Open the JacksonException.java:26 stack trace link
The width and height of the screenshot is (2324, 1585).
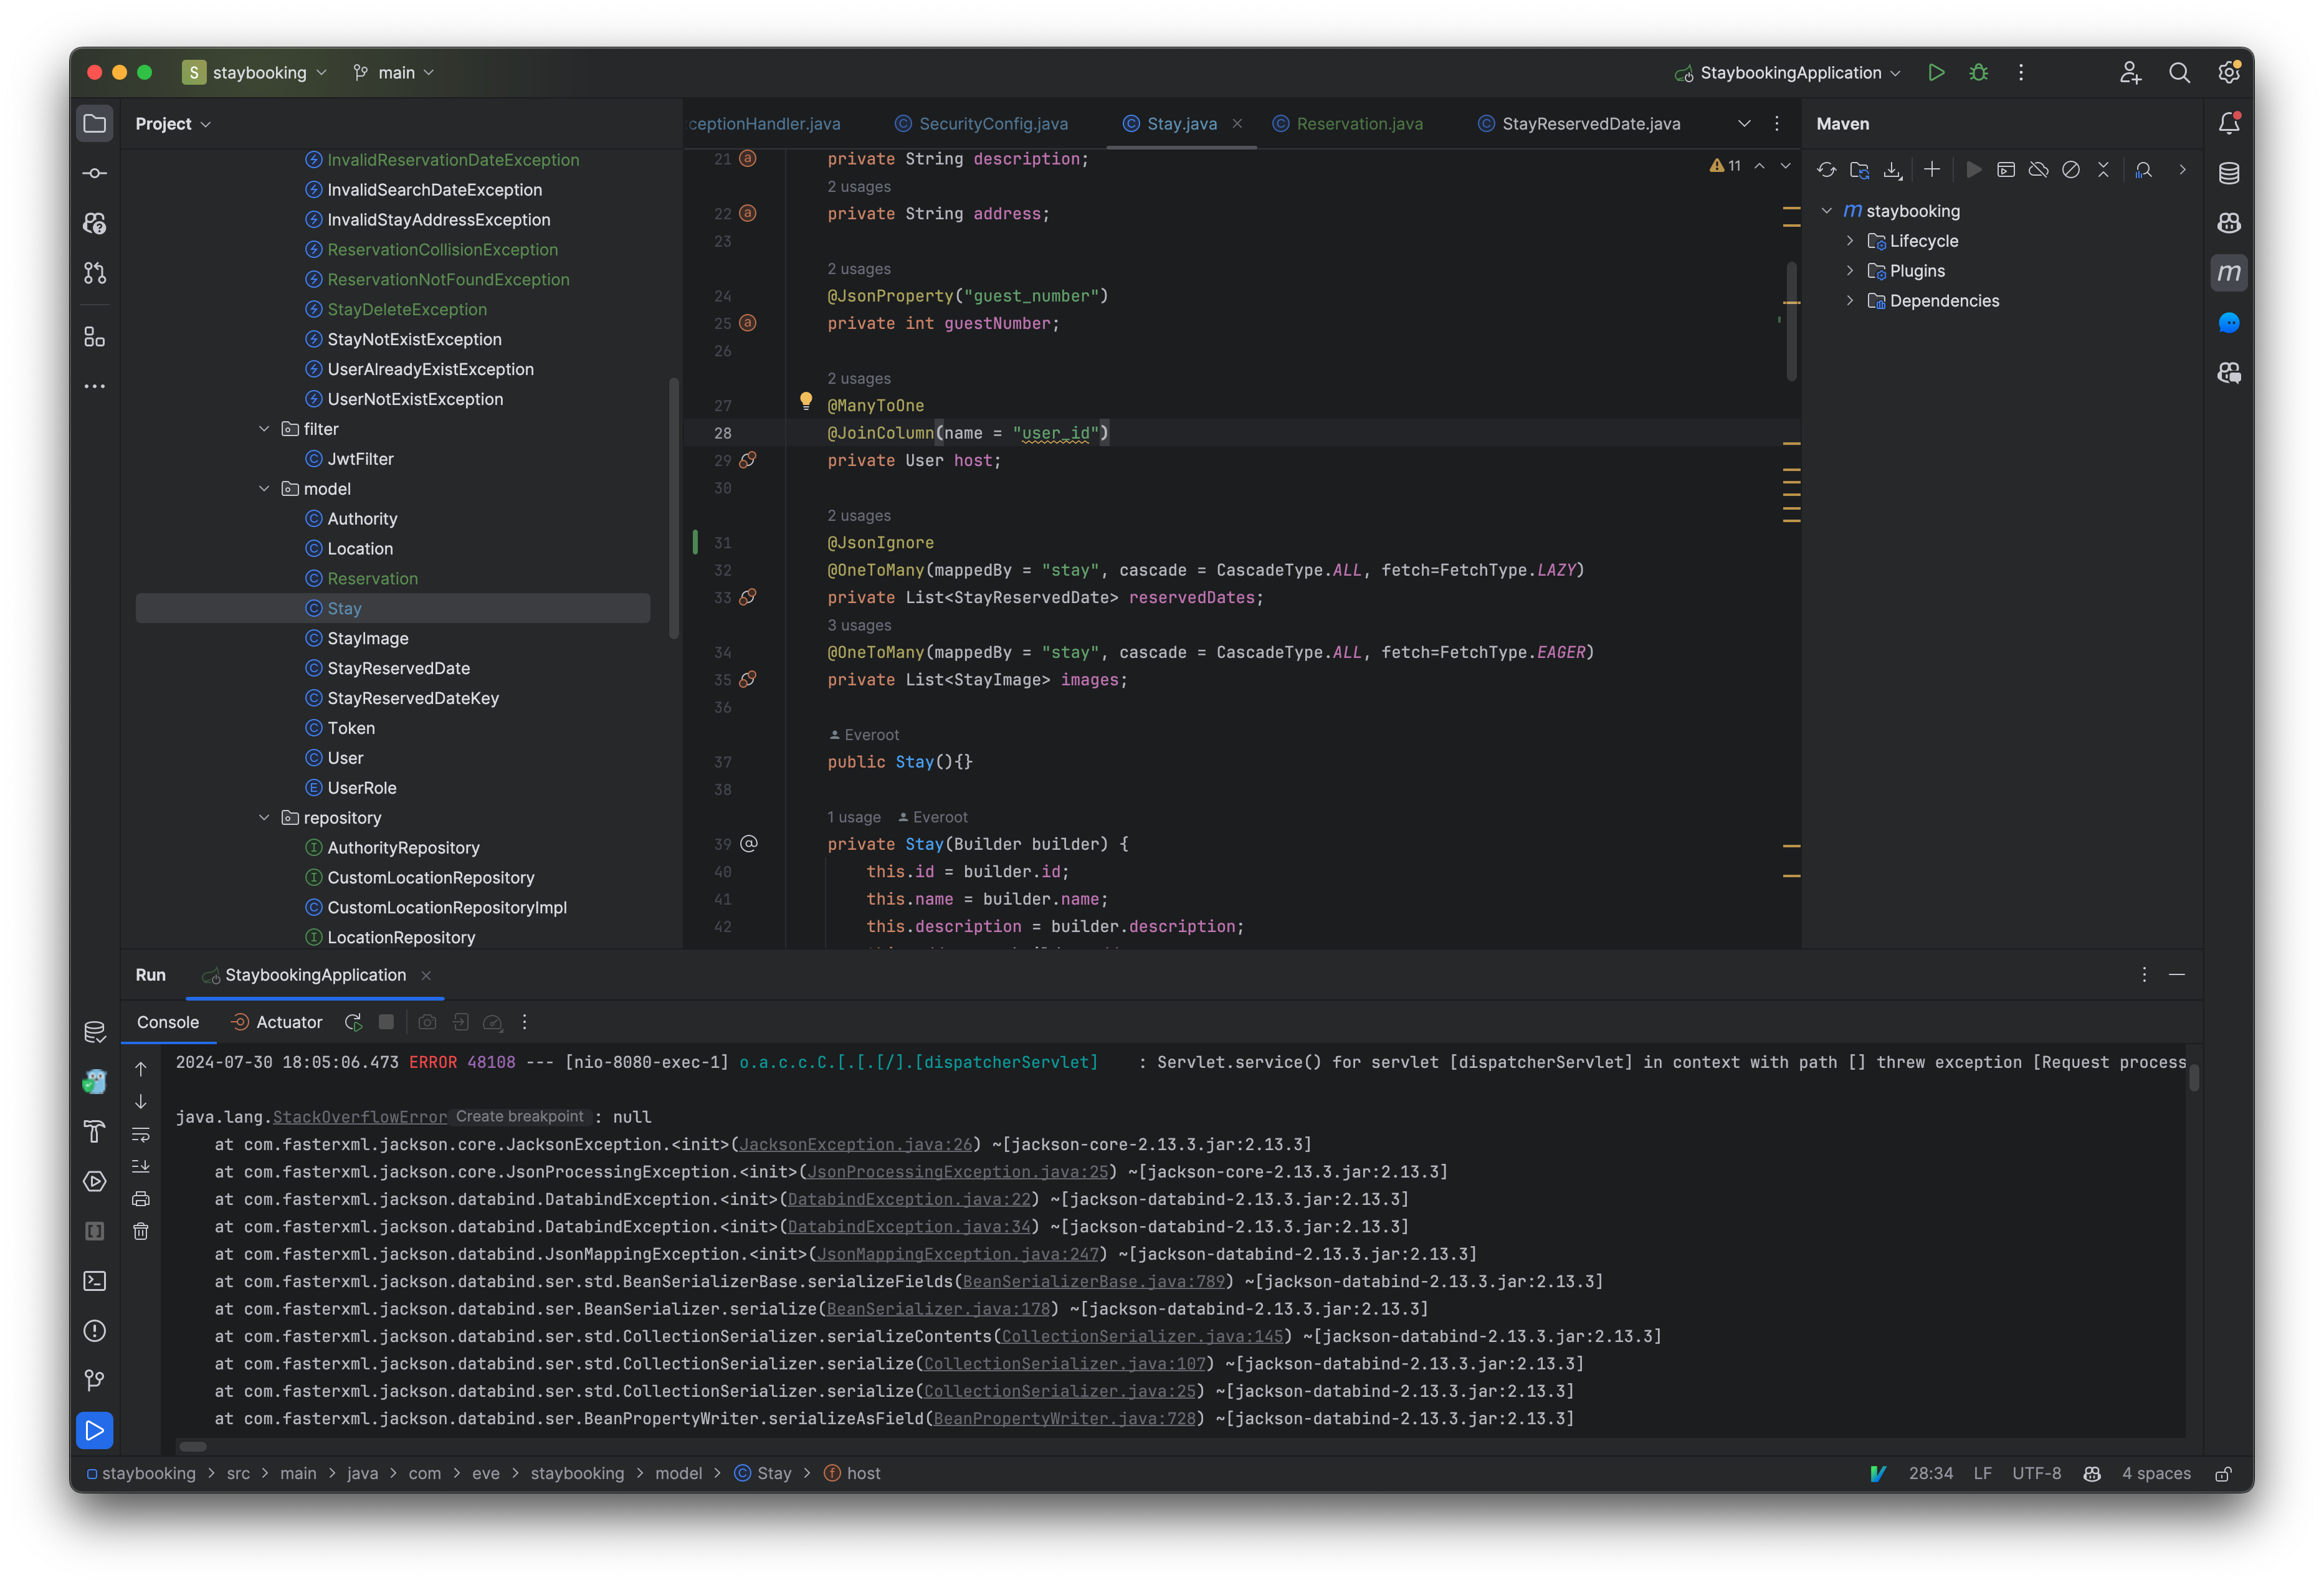[855, 1144]
